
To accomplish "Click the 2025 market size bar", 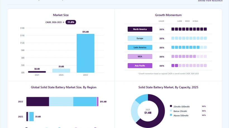I will 61,71.
